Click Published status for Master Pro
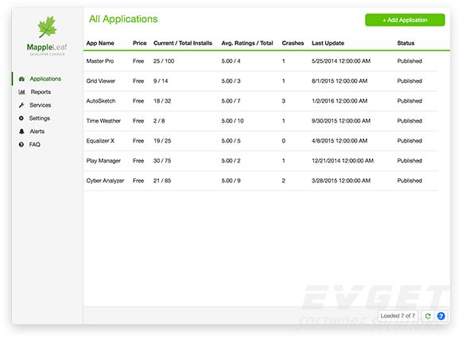The image size is (462, 340). click(410, 61)
